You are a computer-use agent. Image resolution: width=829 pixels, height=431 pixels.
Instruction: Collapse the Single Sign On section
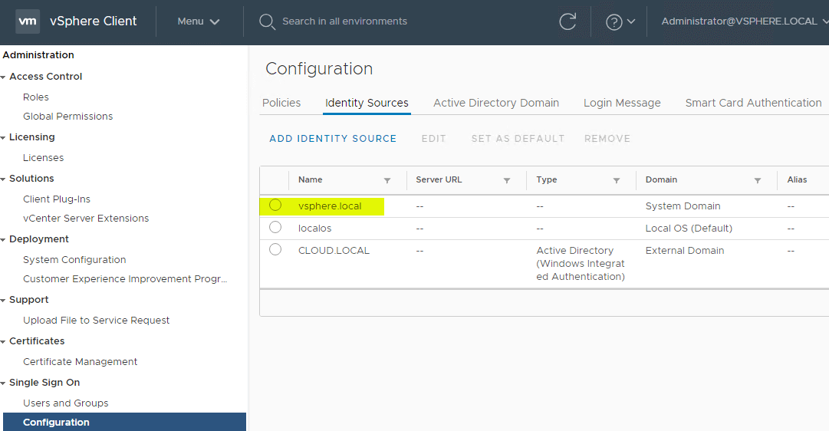click(4, 383)
